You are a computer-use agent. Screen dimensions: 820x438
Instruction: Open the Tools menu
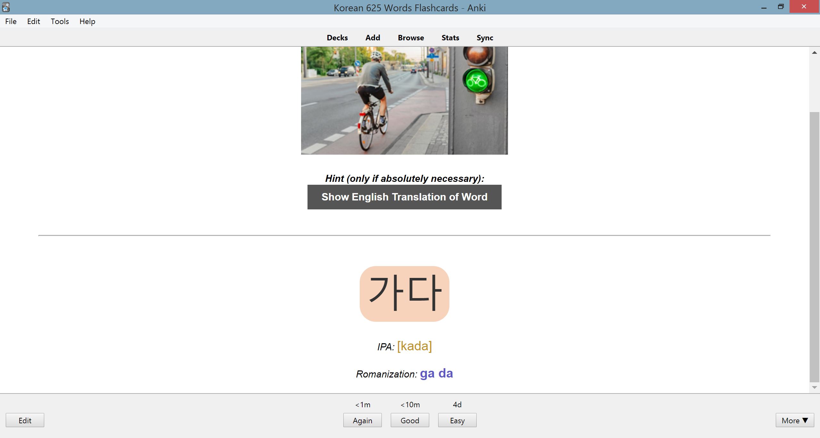point(60,21)
